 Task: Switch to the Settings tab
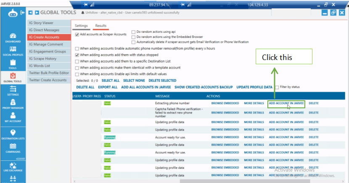click(81, 26)
